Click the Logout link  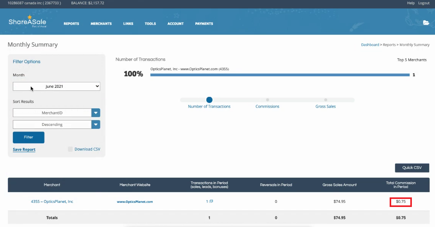pos(424,3)
